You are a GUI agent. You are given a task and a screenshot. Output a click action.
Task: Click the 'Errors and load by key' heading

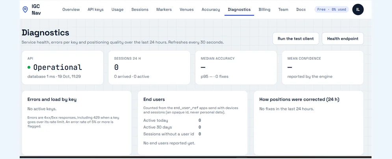click(52, 99)
